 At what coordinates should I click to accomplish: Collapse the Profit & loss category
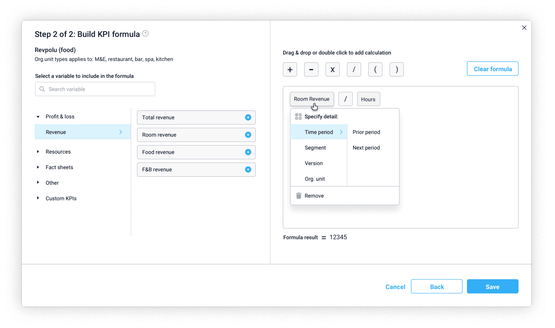coord(38,117)
